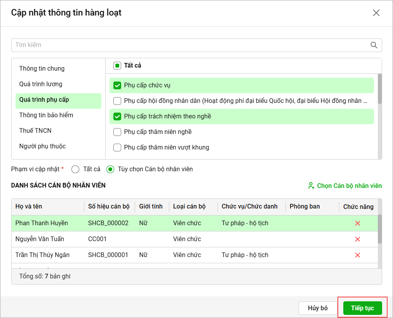The image size is (393, 318).
Task: Go to Thông tin bảo hiểm category
Action: (x=46, y=115)
